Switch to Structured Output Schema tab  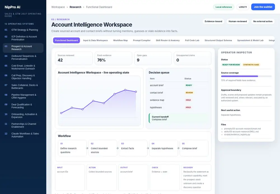(x=218, y=40)
